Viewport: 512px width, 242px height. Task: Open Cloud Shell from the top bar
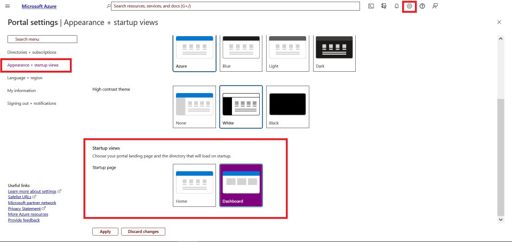click(371, 6)
